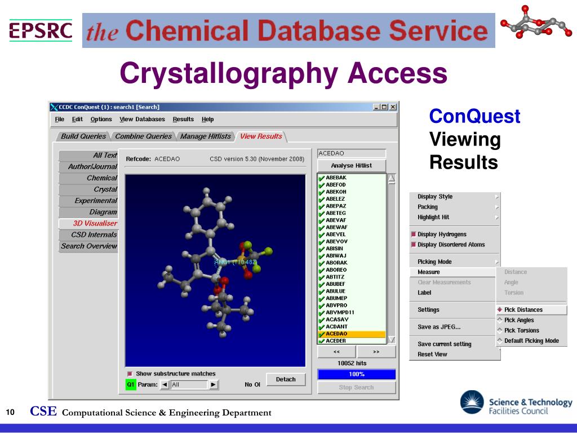Toggle Show substructure matches checkbox

tap(130, 374)
